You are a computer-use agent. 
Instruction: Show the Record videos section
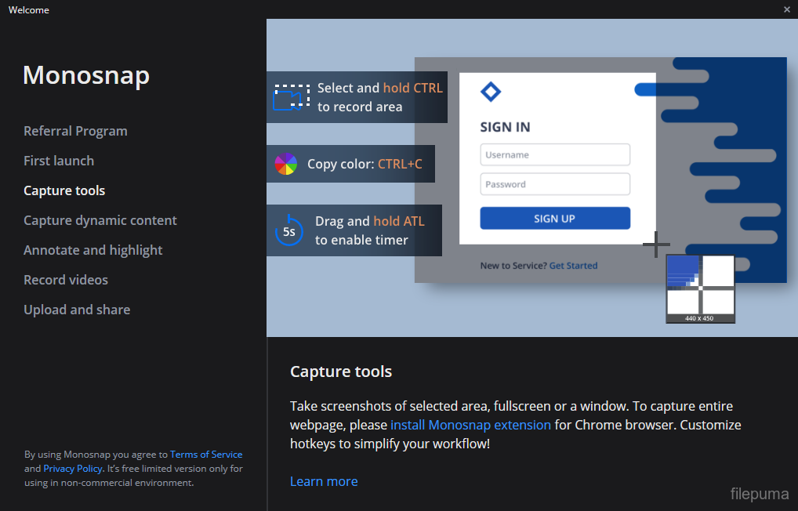[66, 280]
